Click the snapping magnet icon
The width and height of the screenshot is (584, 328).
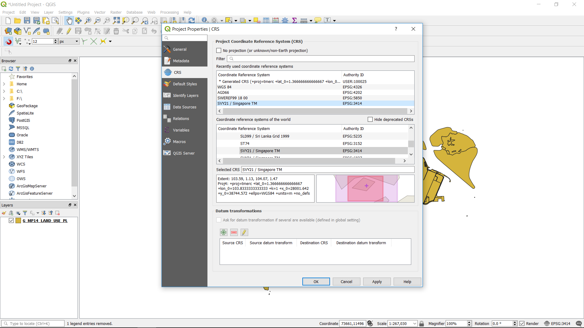9,41
